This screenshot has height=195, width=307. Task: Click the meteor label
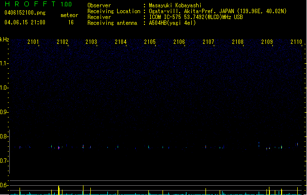tap(69, 15)
